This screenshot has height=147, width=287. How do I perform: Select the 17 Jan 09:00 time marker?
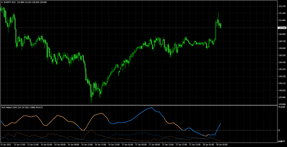point(153,144)
